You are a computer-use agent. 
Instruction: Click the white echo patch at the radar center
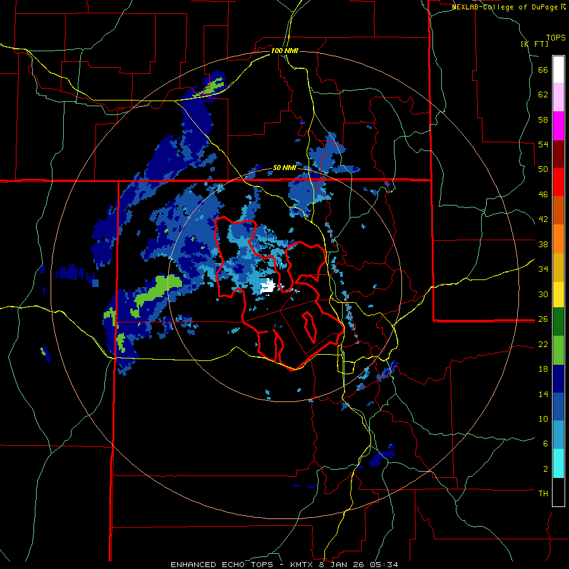[268, 286]
